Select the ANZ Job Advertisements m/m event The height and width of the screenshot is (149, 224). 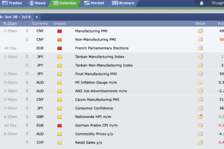[101, 91]
